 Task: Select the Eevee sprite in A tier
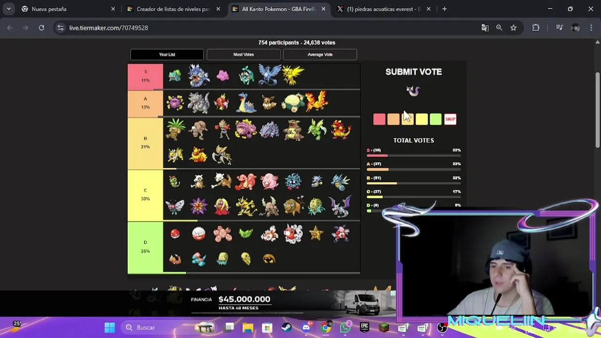[x=270, y=102]
